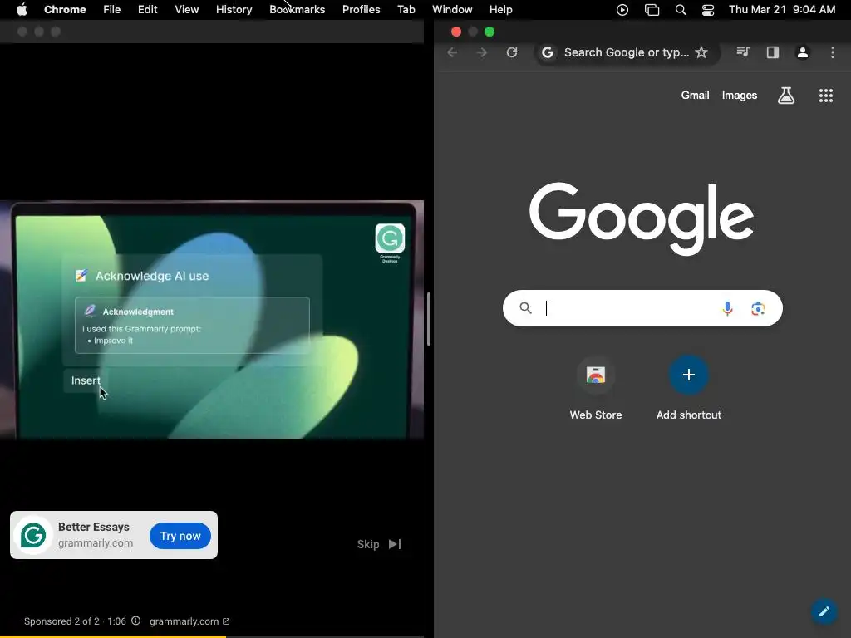Click the Now Playing icon in menu bar
This screenshot has width=851, height=638.
(622, 10)
